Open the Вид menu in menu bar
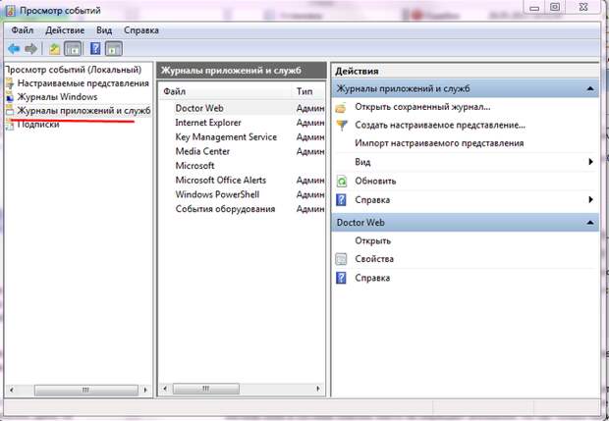Image resolution: width=609 pixels, height=421 pixels. tap(104, 30)
